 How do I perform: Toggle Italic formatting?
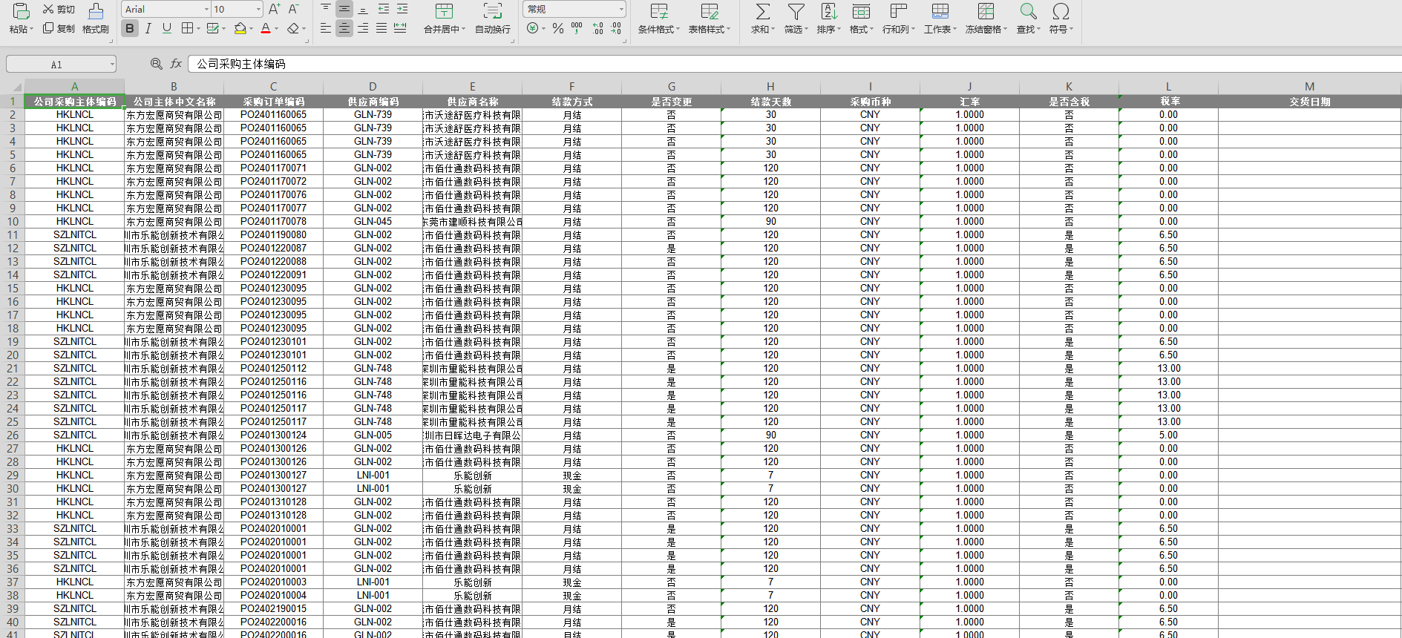pyautogui.click(x=148, y=28)
